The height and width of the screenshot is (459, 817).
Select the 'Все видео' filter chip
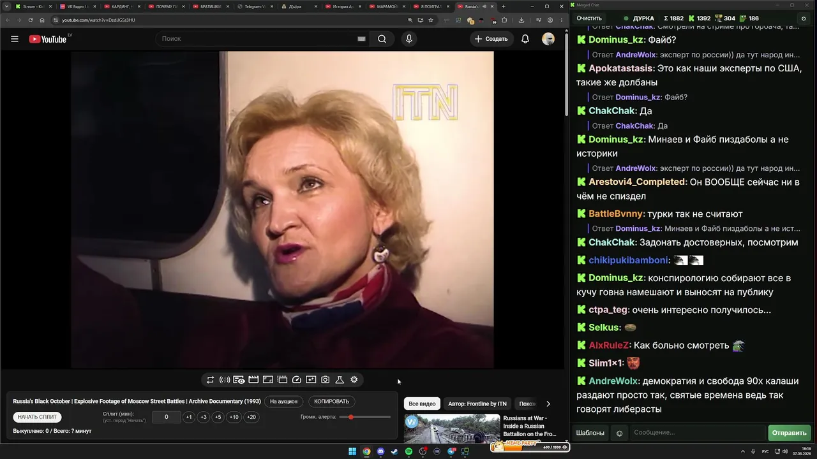tap(422, 404)
